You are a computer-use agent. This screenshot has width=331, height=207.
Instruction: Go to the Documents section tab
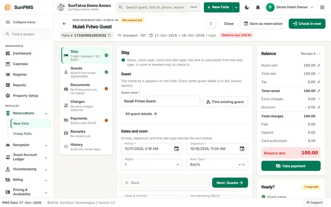pos(86,89)
